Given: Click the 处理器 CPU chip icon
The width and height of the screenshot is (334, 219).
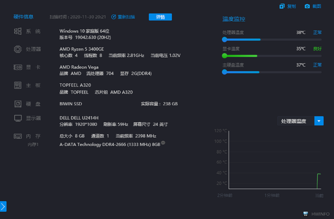Looking at the screenshot, I should pyautogui.click(x=18, y=49).
